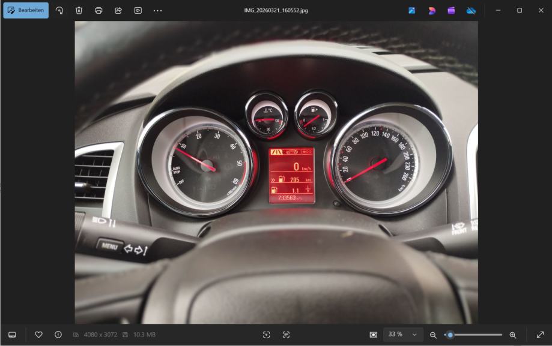Open the purple app icon in title bar
The width and height of the screenshot is (552, 346).
[x=451, y=10]
